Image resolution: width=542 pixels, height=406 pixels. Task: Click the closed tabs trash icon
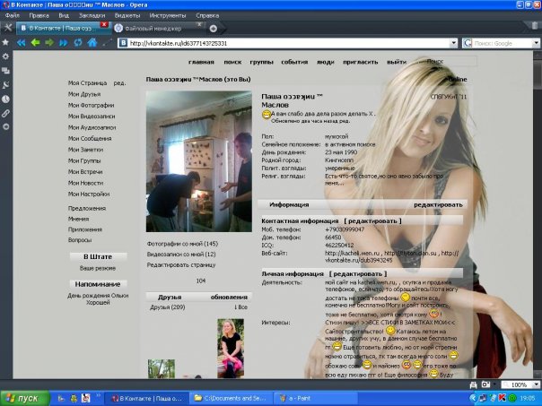[535, 26]
